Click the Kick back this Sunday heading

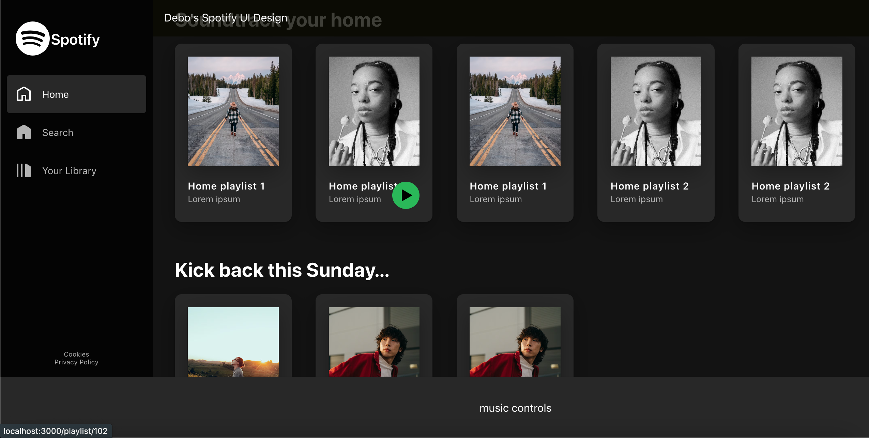coord(282,270)
